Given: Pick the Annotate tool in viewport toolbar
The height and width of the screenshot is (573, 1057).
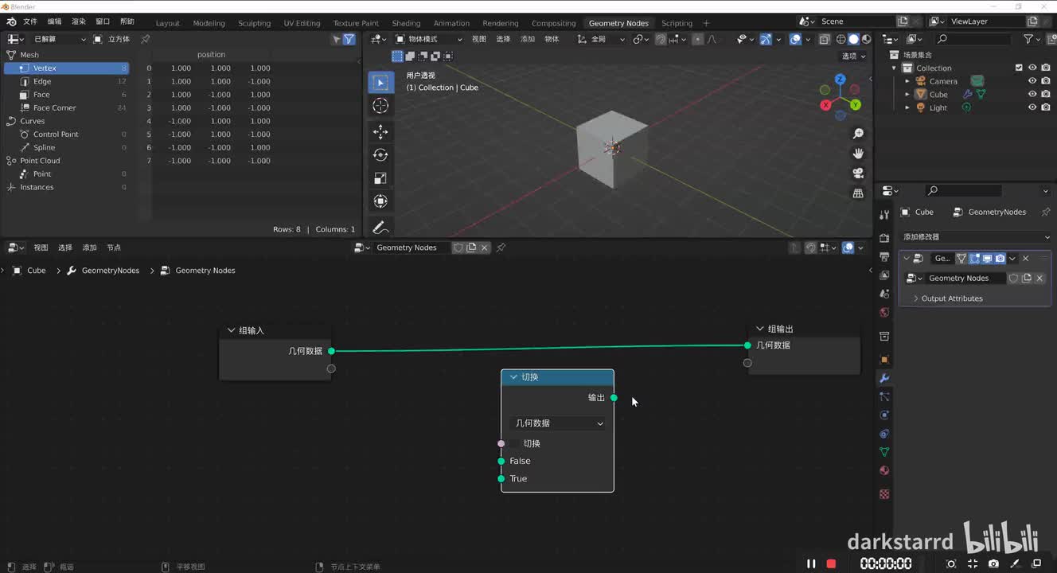Looking at the screenshot, I should (380, 228).
